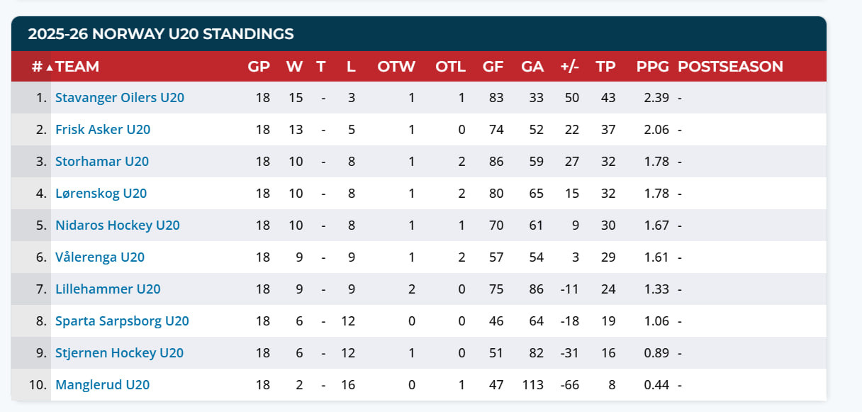Open the Frisk Asker U20 team link
Screen dimensions: 862x412
click(x=103, y=130)
